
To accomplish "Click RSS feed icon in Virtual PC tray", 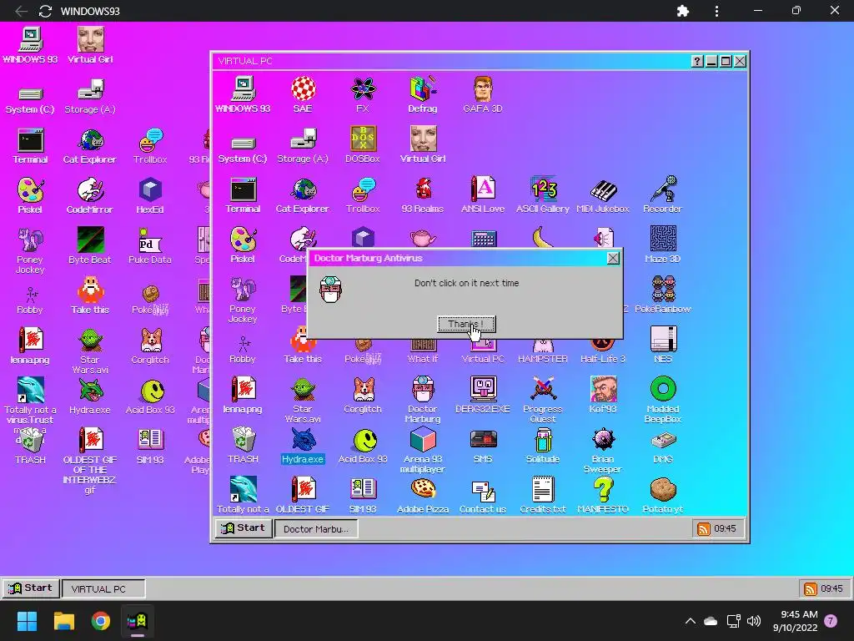I will 704,528.
